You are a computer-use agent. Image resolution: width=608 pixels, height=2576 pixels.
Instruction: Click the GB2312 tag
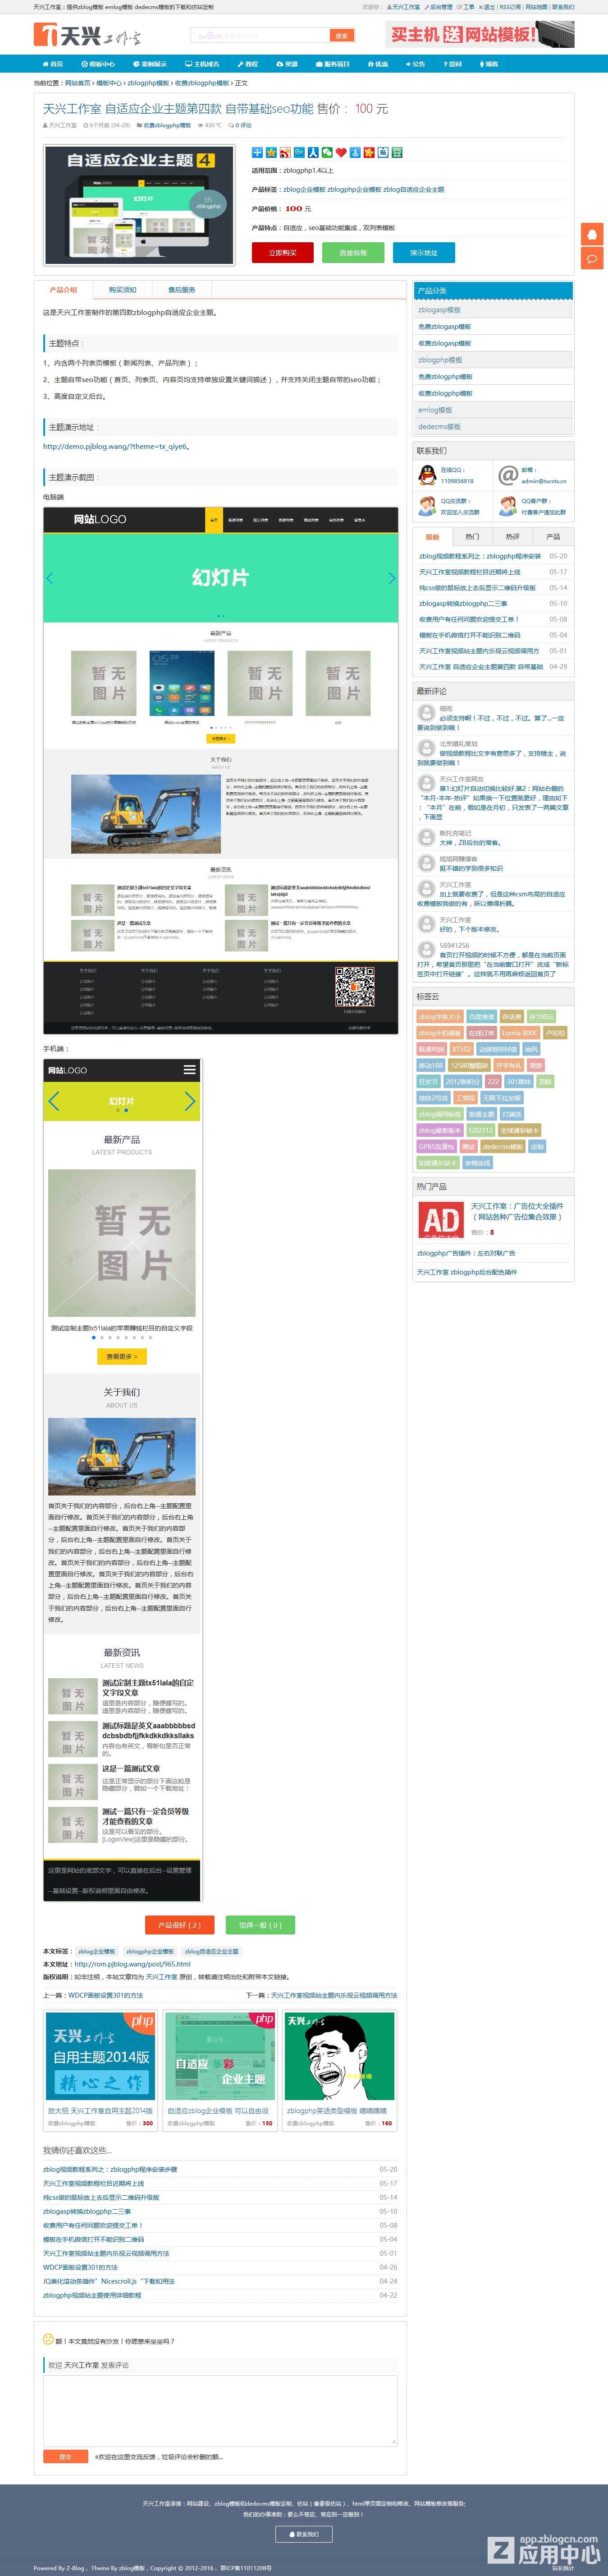[x=480, y=1131]
